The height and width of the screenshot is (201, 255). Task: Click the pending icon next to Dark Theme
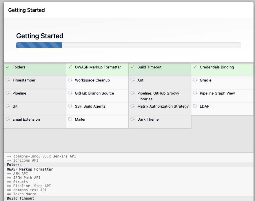click(x=132, y=119)
